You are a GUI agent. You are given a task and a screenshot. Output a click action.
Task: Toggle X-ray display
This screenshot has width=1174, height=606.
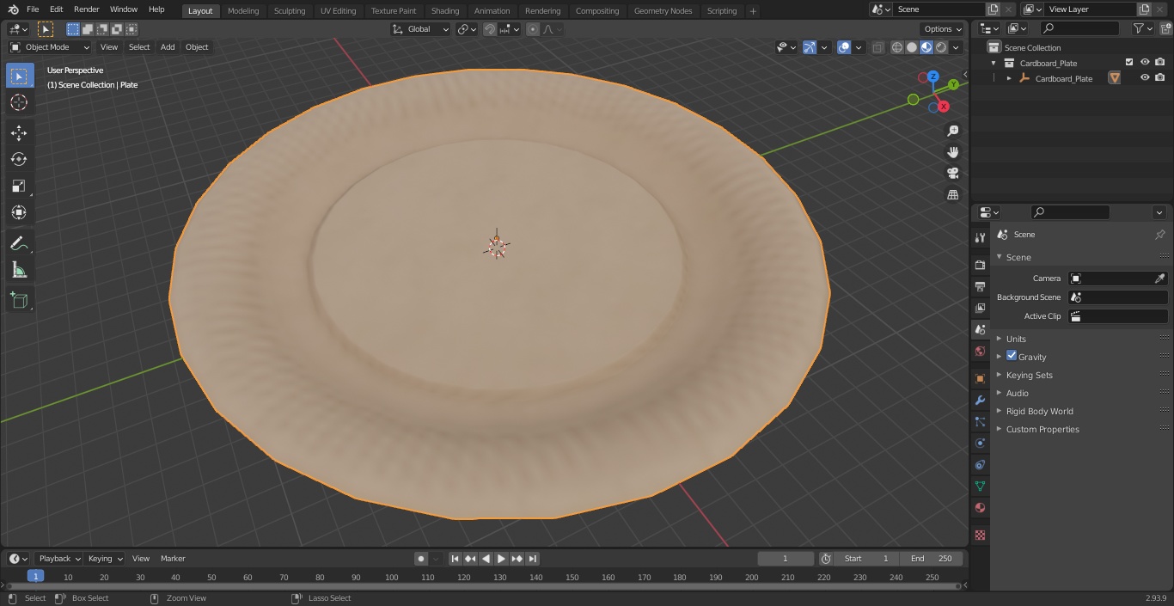(x=877, y=47)
